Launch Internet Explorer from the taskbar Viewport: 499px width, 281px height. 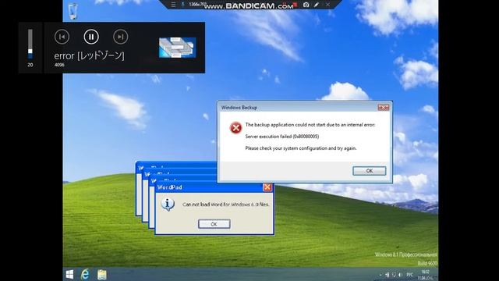pos(85,274)
